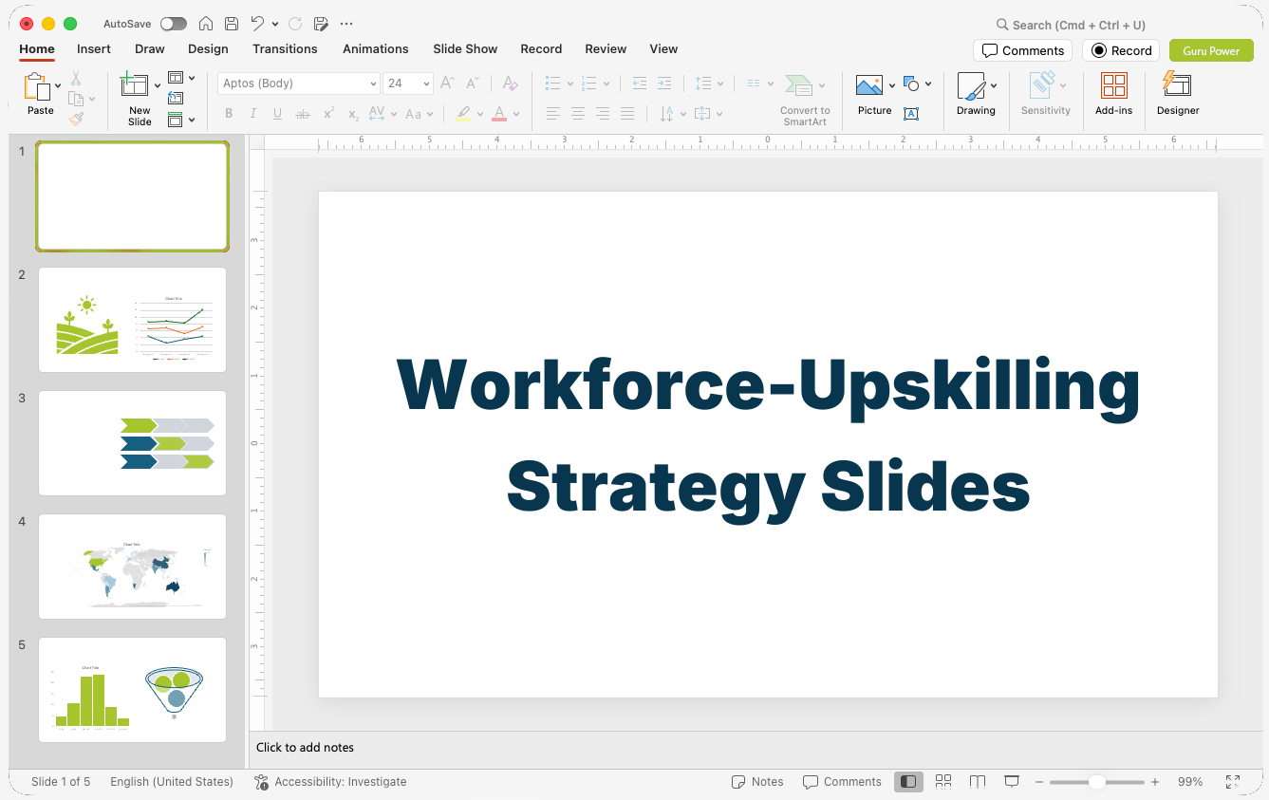Viewport: 1269px width, 800px height.
Task: Click the Save floppy disk icon
Action: coord(232,24)
